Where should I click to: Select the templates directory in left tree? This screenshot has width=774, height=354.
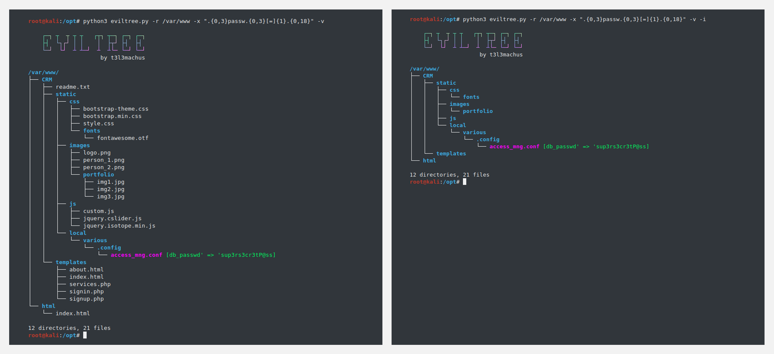(x=71, y=262)
